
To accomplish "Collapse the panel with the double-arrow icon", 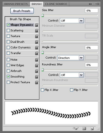I will 90,4.
